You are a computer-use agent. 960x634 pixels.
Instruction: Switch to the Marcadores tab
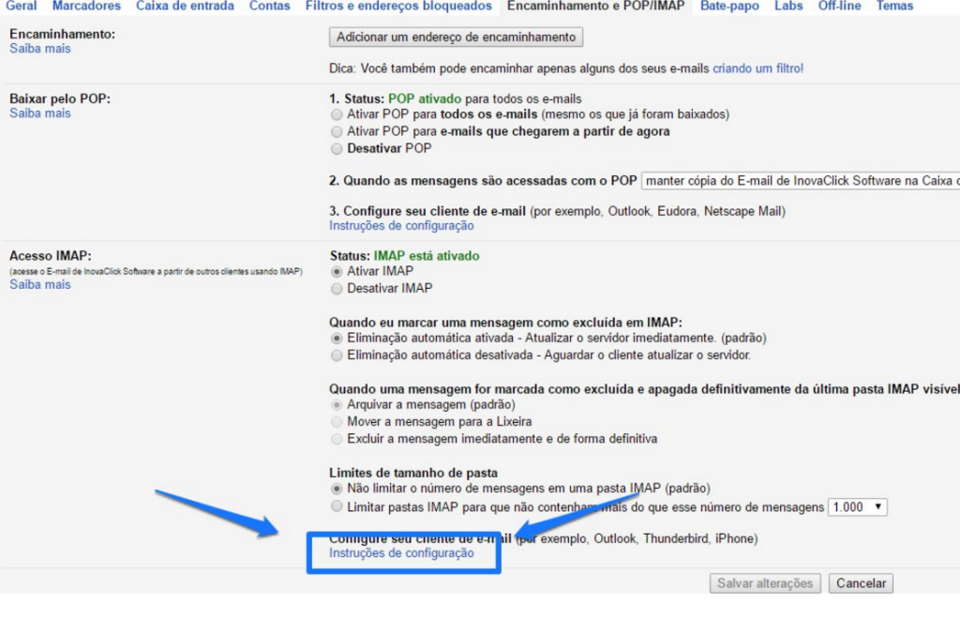tap(86, 7)
